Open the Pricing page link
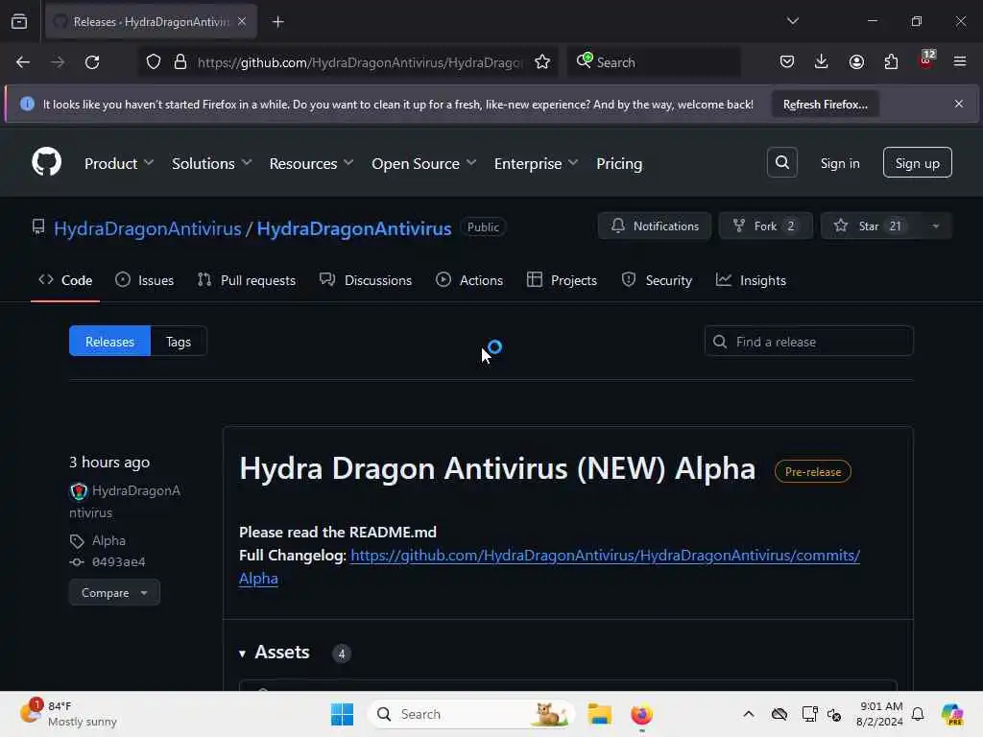983x737 pixels. (619, 163)
